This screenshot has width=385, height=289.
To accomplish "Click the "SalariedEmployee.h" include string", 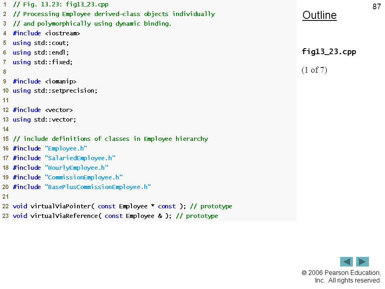I will point(80,158).
